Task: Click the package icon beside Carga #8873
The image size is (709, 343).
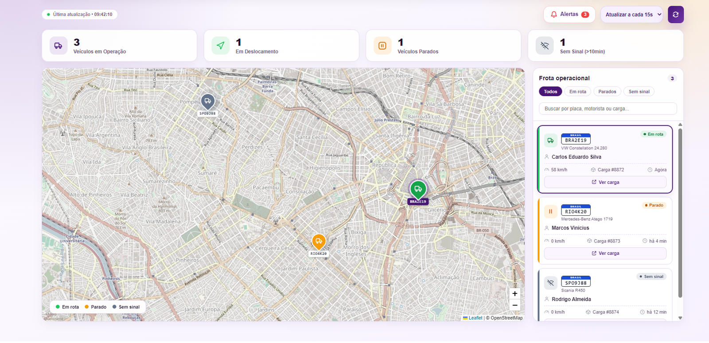Action: 590,241
